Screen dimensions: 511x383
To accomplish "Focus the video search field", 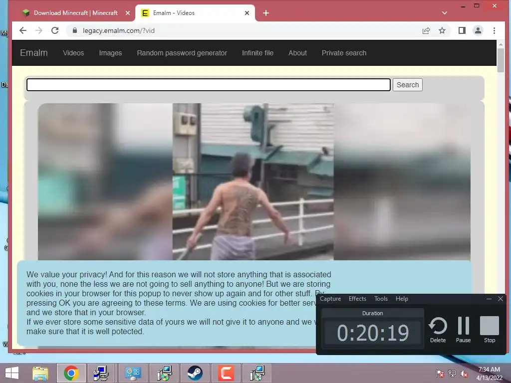I will [x=209, y=85].
